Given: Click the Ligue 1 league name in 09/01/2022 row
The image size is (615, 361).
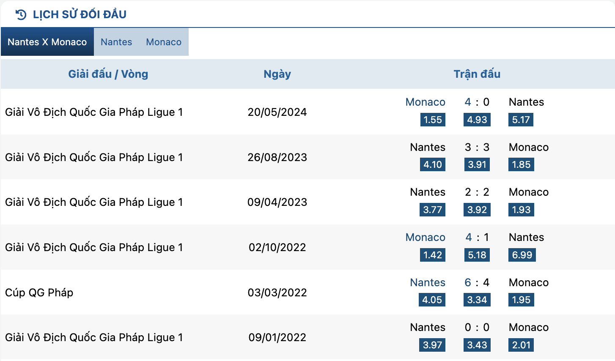Looking at the screenshot, I should [x=94, y=337].
